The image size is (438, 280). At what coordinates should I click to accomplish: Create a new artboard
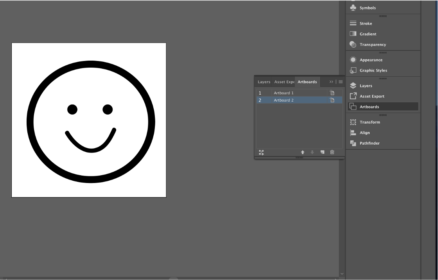[322, 152]
